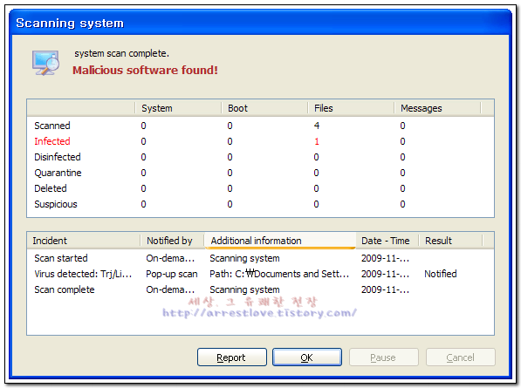Viewport: 521px width, 388px height.
Task: Click the red infected Files value 1
Action: point(317,141)
